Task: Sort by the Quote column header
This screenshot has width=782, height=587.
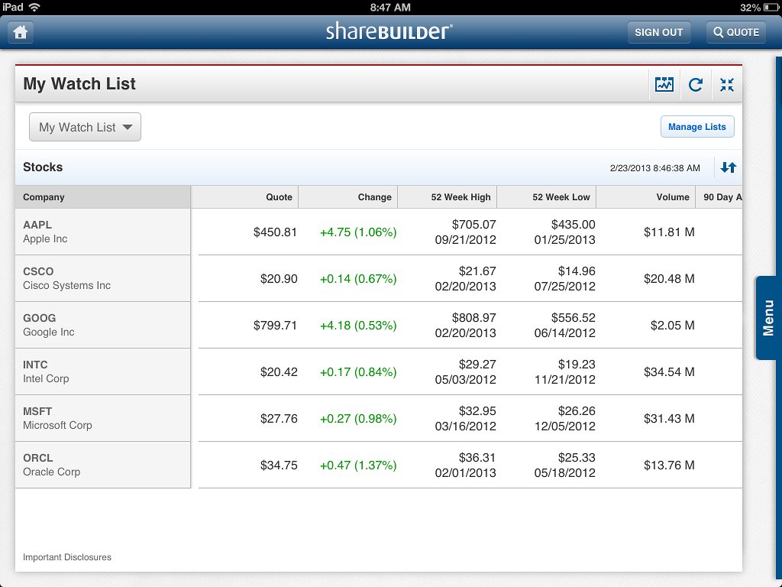Action: (245, 197)
